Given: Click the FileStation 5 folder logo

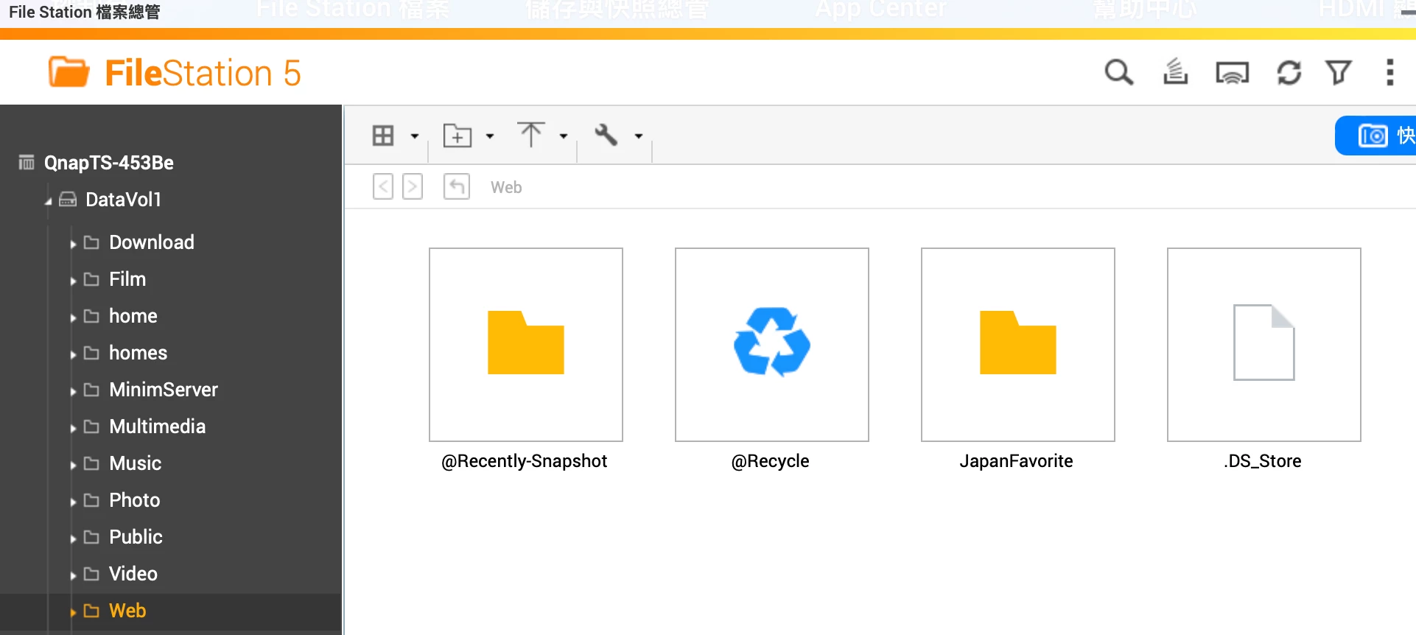Looking at the screenshot, I should pos(69,72).
